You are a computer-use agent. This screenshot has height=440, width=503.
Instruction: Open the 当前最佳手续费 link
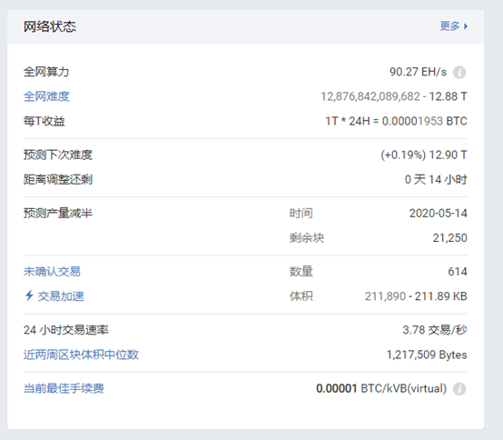pos(64,388)
